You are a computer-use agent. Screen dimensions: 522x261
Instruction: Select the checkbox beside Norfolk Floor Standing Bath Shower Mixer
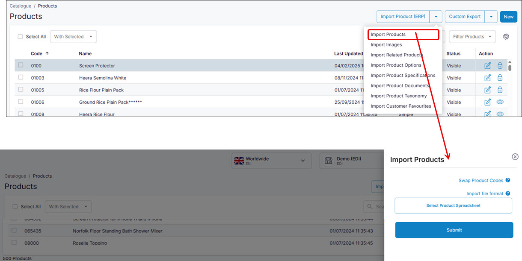[x=14, y=230]
